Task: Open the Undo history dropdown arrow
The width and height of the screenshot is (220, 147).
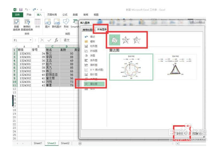Action: (x=30, y=10)
